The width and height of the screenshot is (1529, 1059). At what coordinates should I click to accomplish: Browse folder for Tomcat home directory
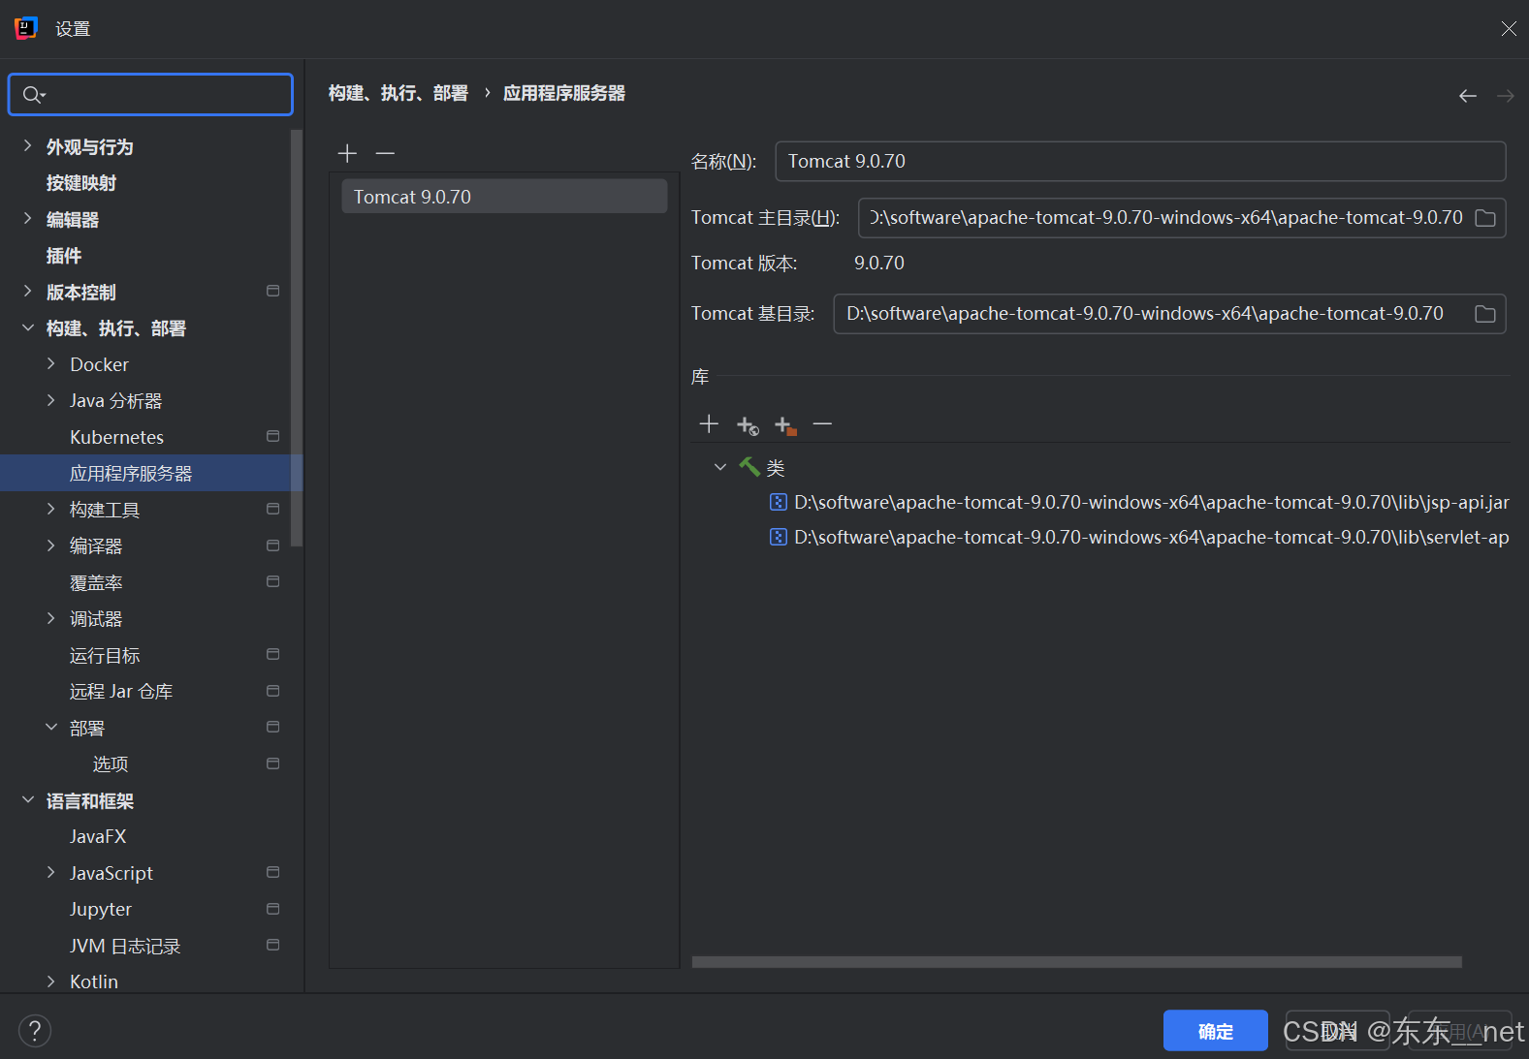1484,218
